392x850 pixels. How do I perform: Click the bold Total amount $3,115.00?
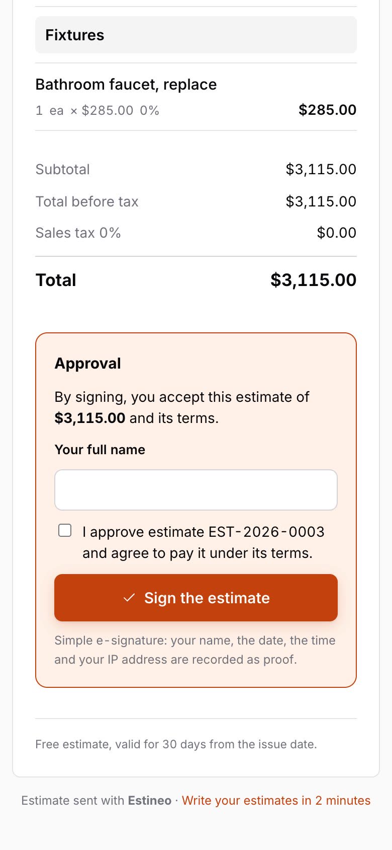point(314,280)
